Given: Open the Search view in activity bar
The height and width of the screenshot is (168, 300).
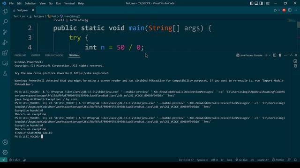Looking at the screenshot, I should click(5, 21).
